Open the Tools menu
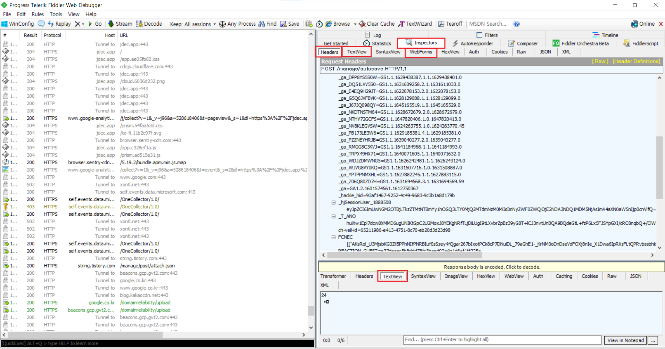The image size is (665, 349). click(56, 14)
